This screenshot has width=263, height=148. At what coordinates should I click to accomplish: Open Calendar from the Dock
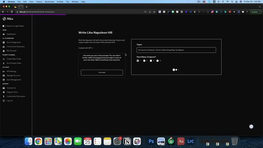point(88,141)
